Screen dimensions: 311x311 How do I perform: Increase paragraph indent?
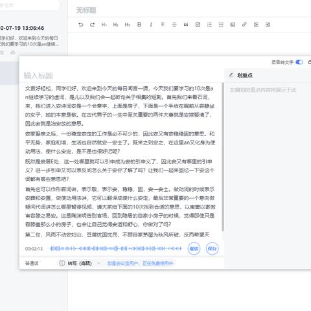(268, 25)
